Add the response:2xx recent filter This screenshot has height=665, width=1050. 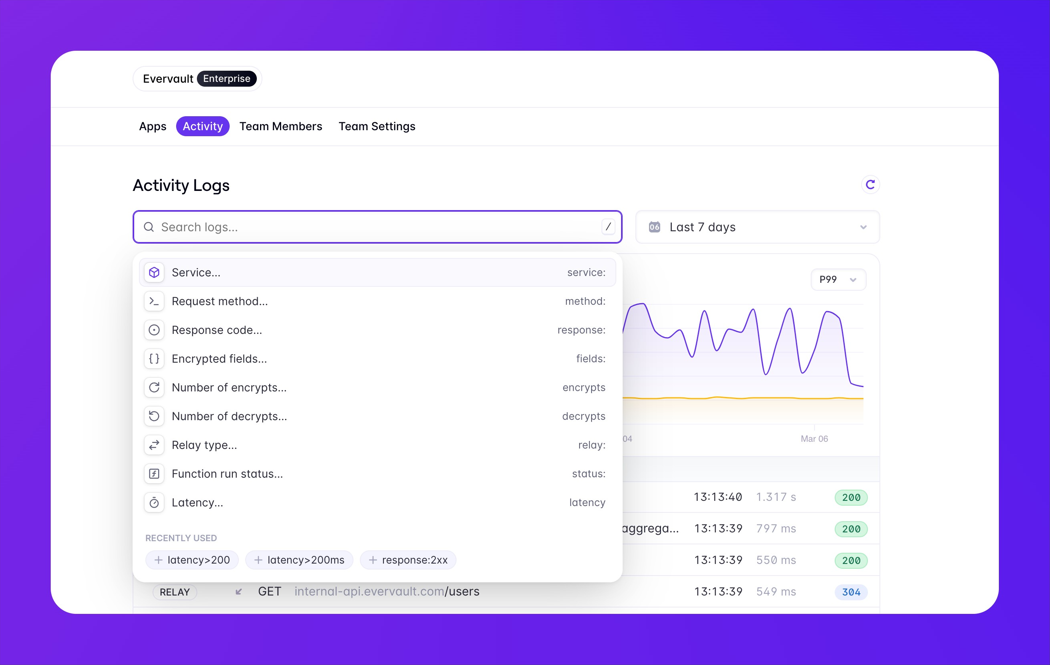[408, 560]
